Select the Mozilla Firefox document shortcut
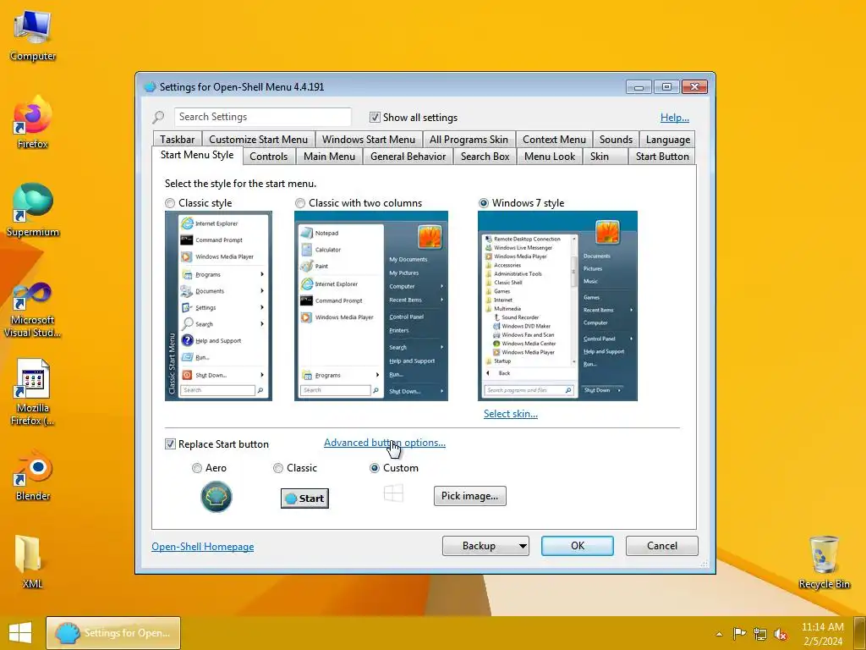 tap(33, 393)
